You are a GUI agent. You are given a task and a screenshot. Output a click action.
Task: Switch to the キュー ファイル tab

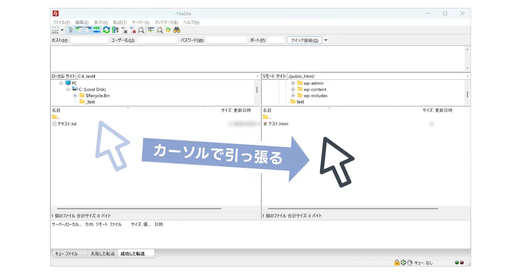(x=70, y=253)
